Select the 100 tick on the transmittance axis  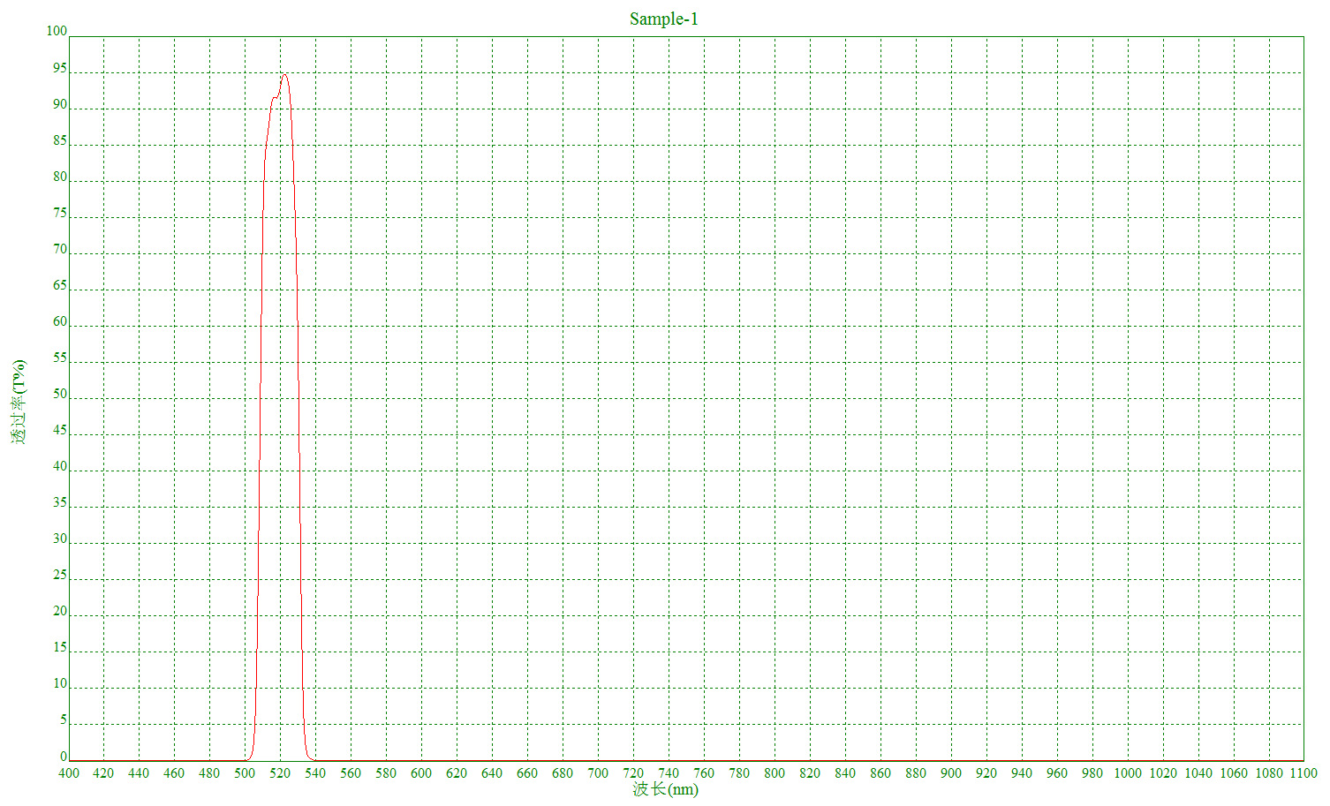click(57, 32)
